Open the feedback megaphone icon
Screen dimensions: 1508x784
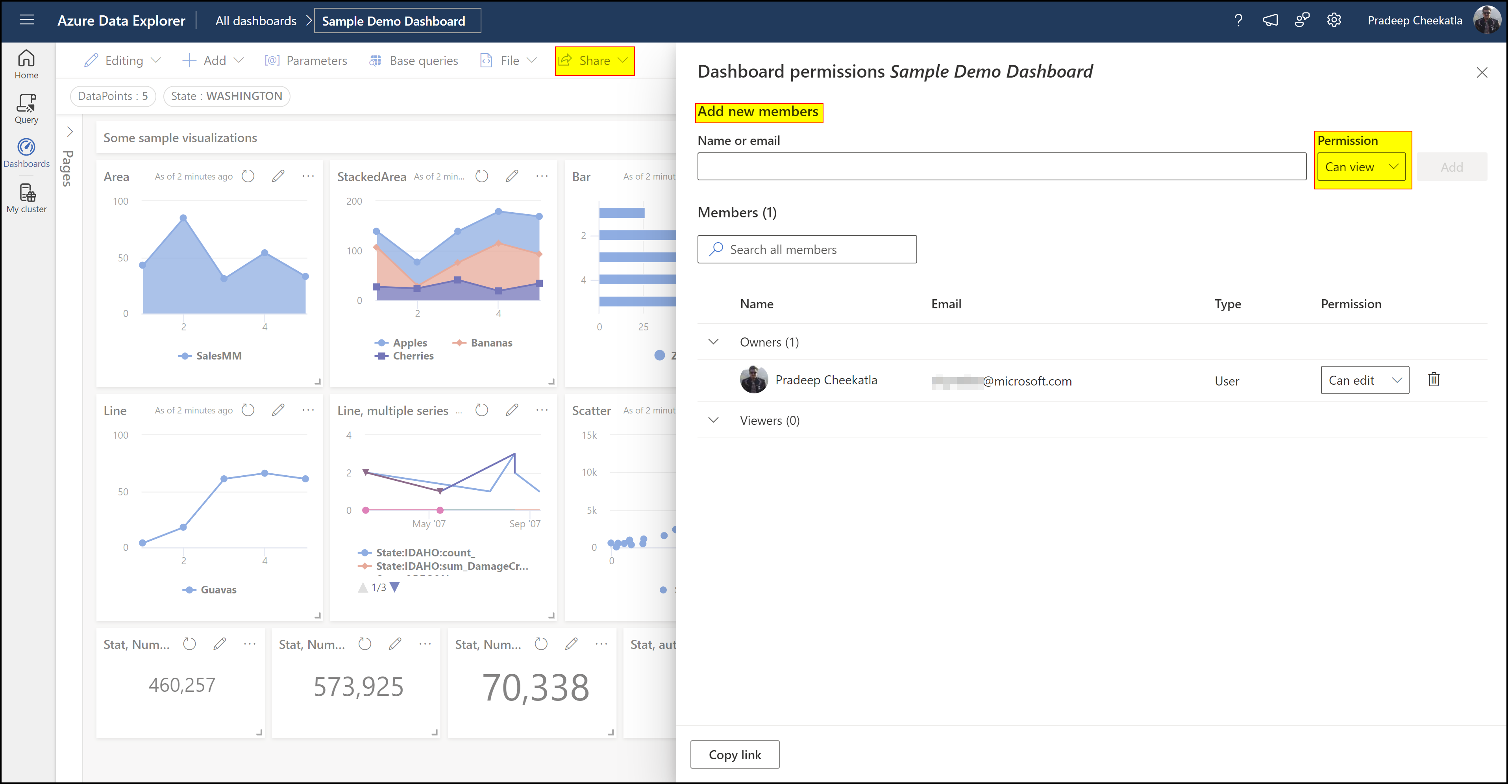coord(1270,20)
